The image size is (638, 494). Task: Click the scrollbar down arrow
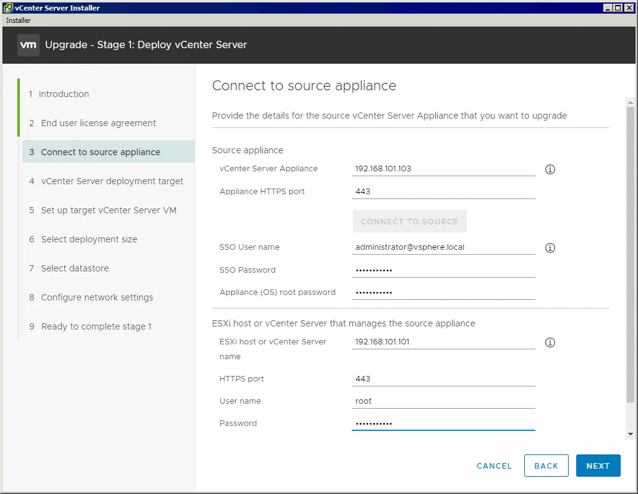point(630,435)
